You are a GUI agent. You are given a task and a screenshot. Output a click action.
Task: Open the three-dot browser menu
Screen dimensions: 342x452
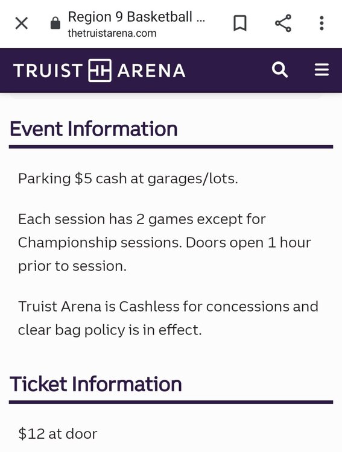coord(322,23)
